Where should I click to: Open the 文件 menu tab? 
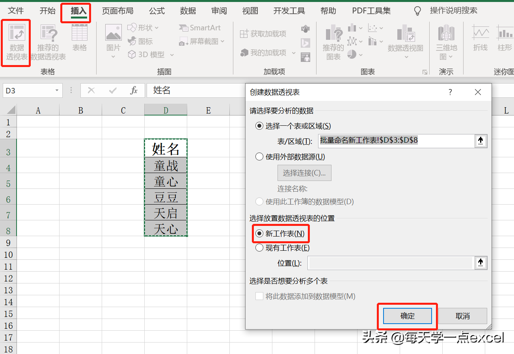tap(16, 11)
